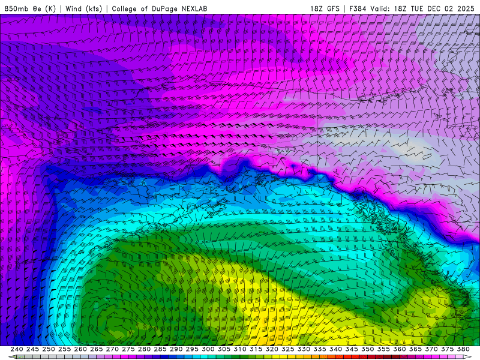The image size is (480, 360).
Task: Click the 355 value on color scale
Action: click(383, 349)
